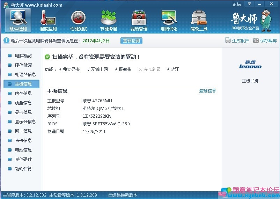Click the info exclamation icon
The image size is (280, 199).
point(6,40)
